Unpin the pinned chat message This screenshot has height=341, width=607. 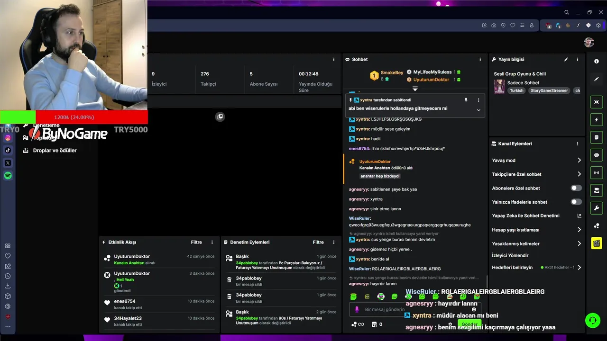pos(466,100)
